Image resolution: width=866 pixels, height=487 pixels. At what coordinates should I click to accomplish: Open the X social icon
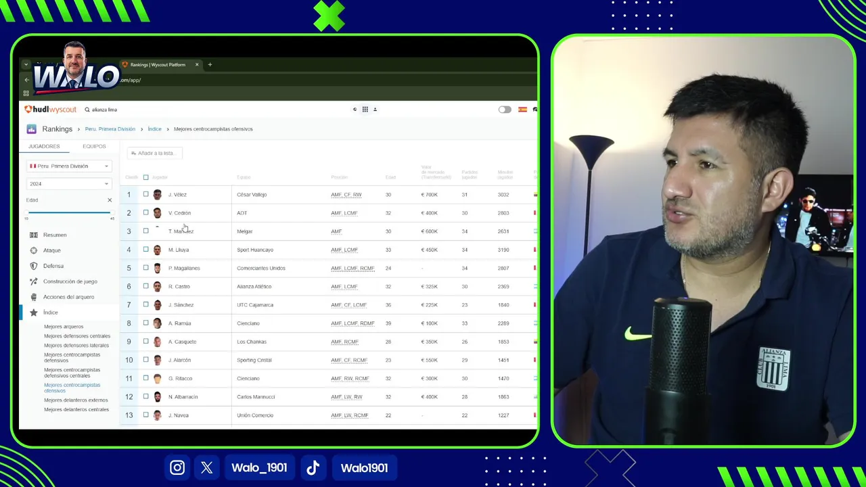click(206, 467)
